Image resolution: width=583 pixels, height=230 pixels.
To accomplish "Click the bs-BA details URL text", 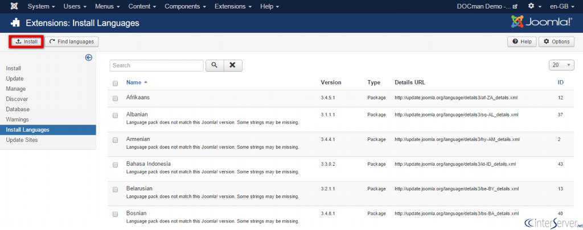I will (457, 214).
